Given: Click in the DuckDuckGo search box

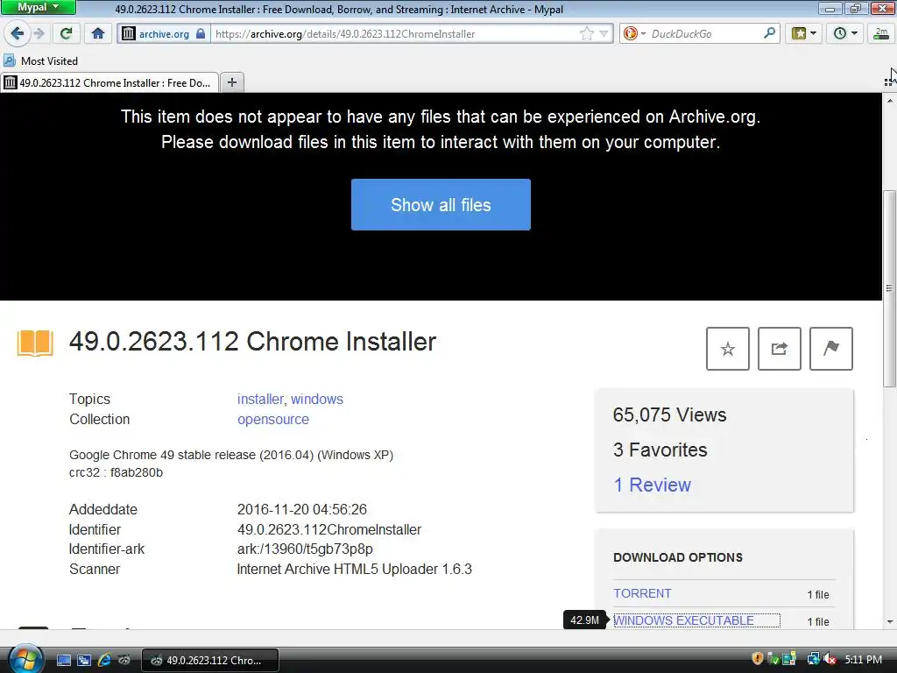Looking at the screenshot, I should coord(705,34).
